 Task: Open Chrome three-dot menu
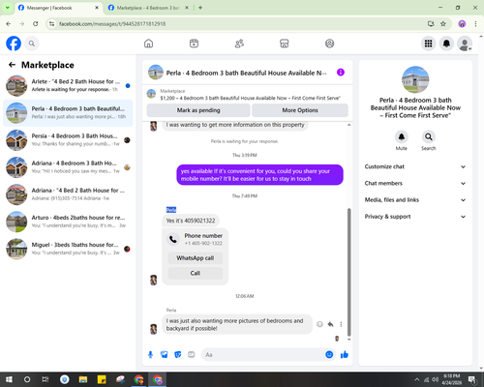[x=475, y=24]
